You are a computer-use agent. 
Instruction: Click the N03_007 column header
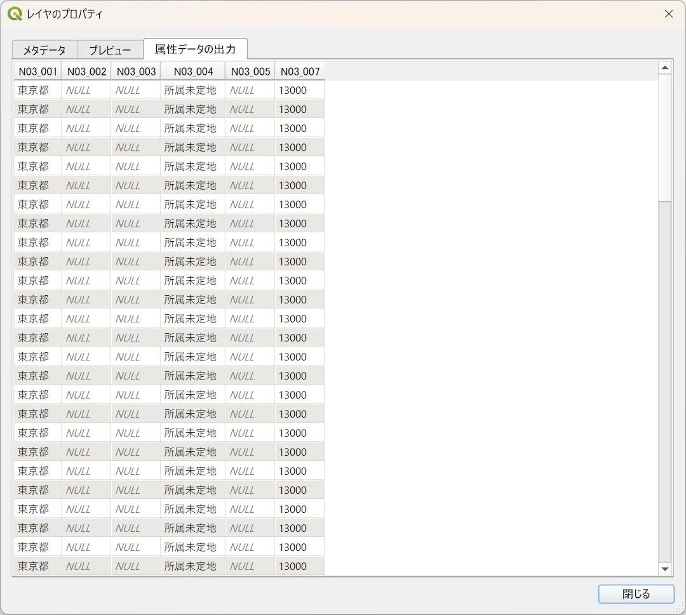(300, 71)
